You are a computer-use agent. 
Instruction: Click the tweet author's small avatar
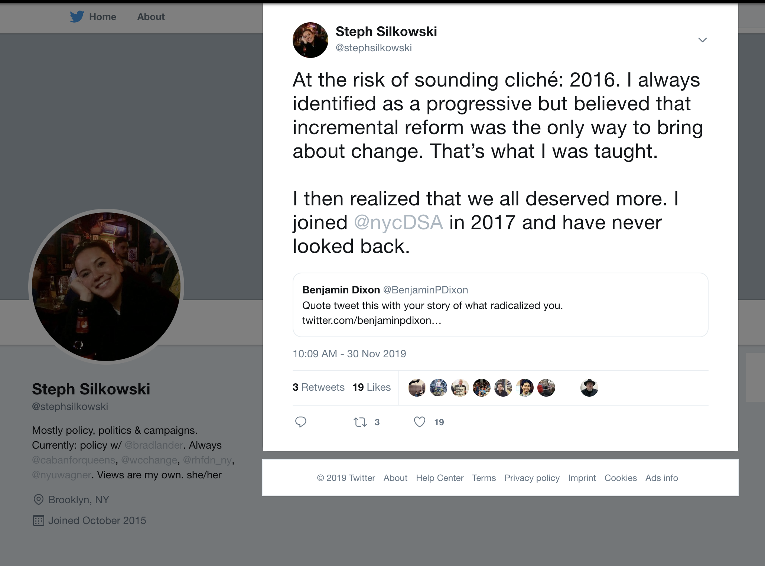pyautogui.click(x=310, y=40)
